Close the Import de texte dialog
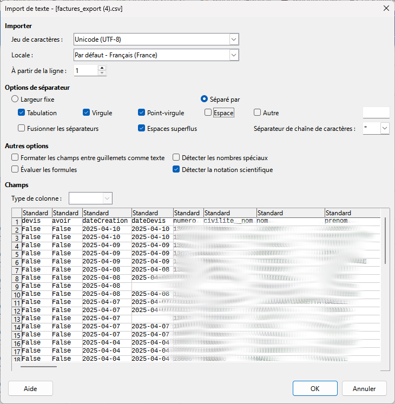395x404 pixels. click(386, 8)
